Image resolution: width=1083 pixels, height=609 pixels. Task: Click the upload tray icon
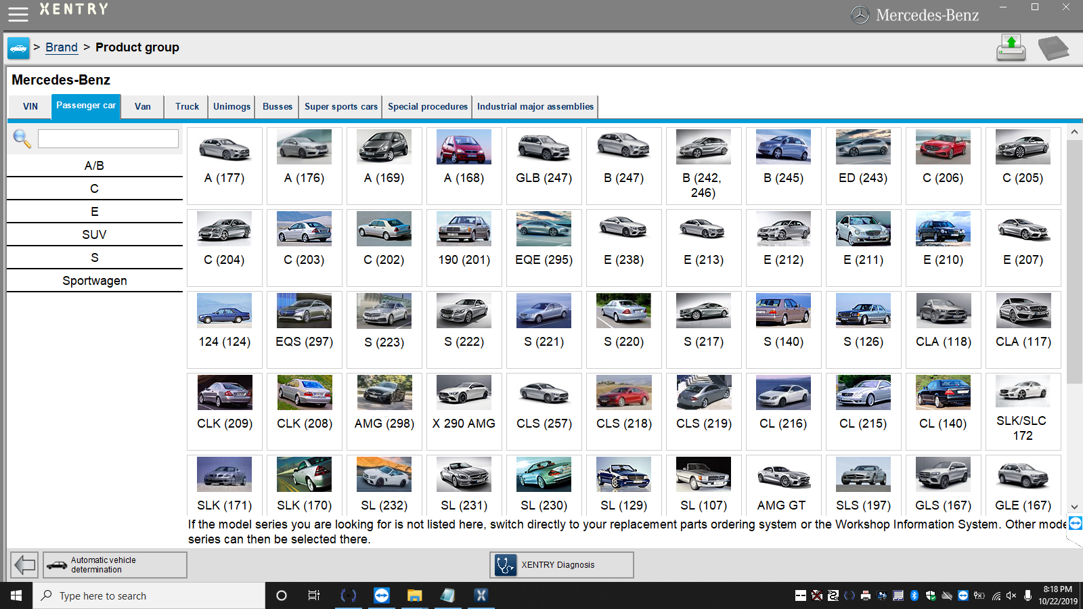pos(1011,48)
